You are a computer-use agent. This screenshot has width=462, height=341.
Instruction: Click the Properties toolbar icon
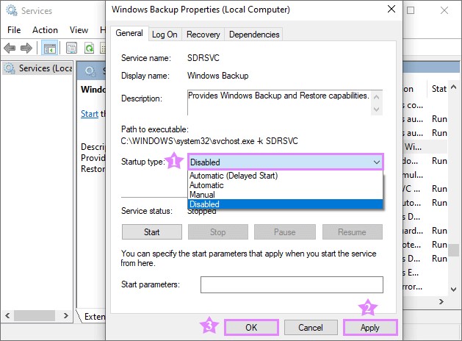tap(71, 49)
